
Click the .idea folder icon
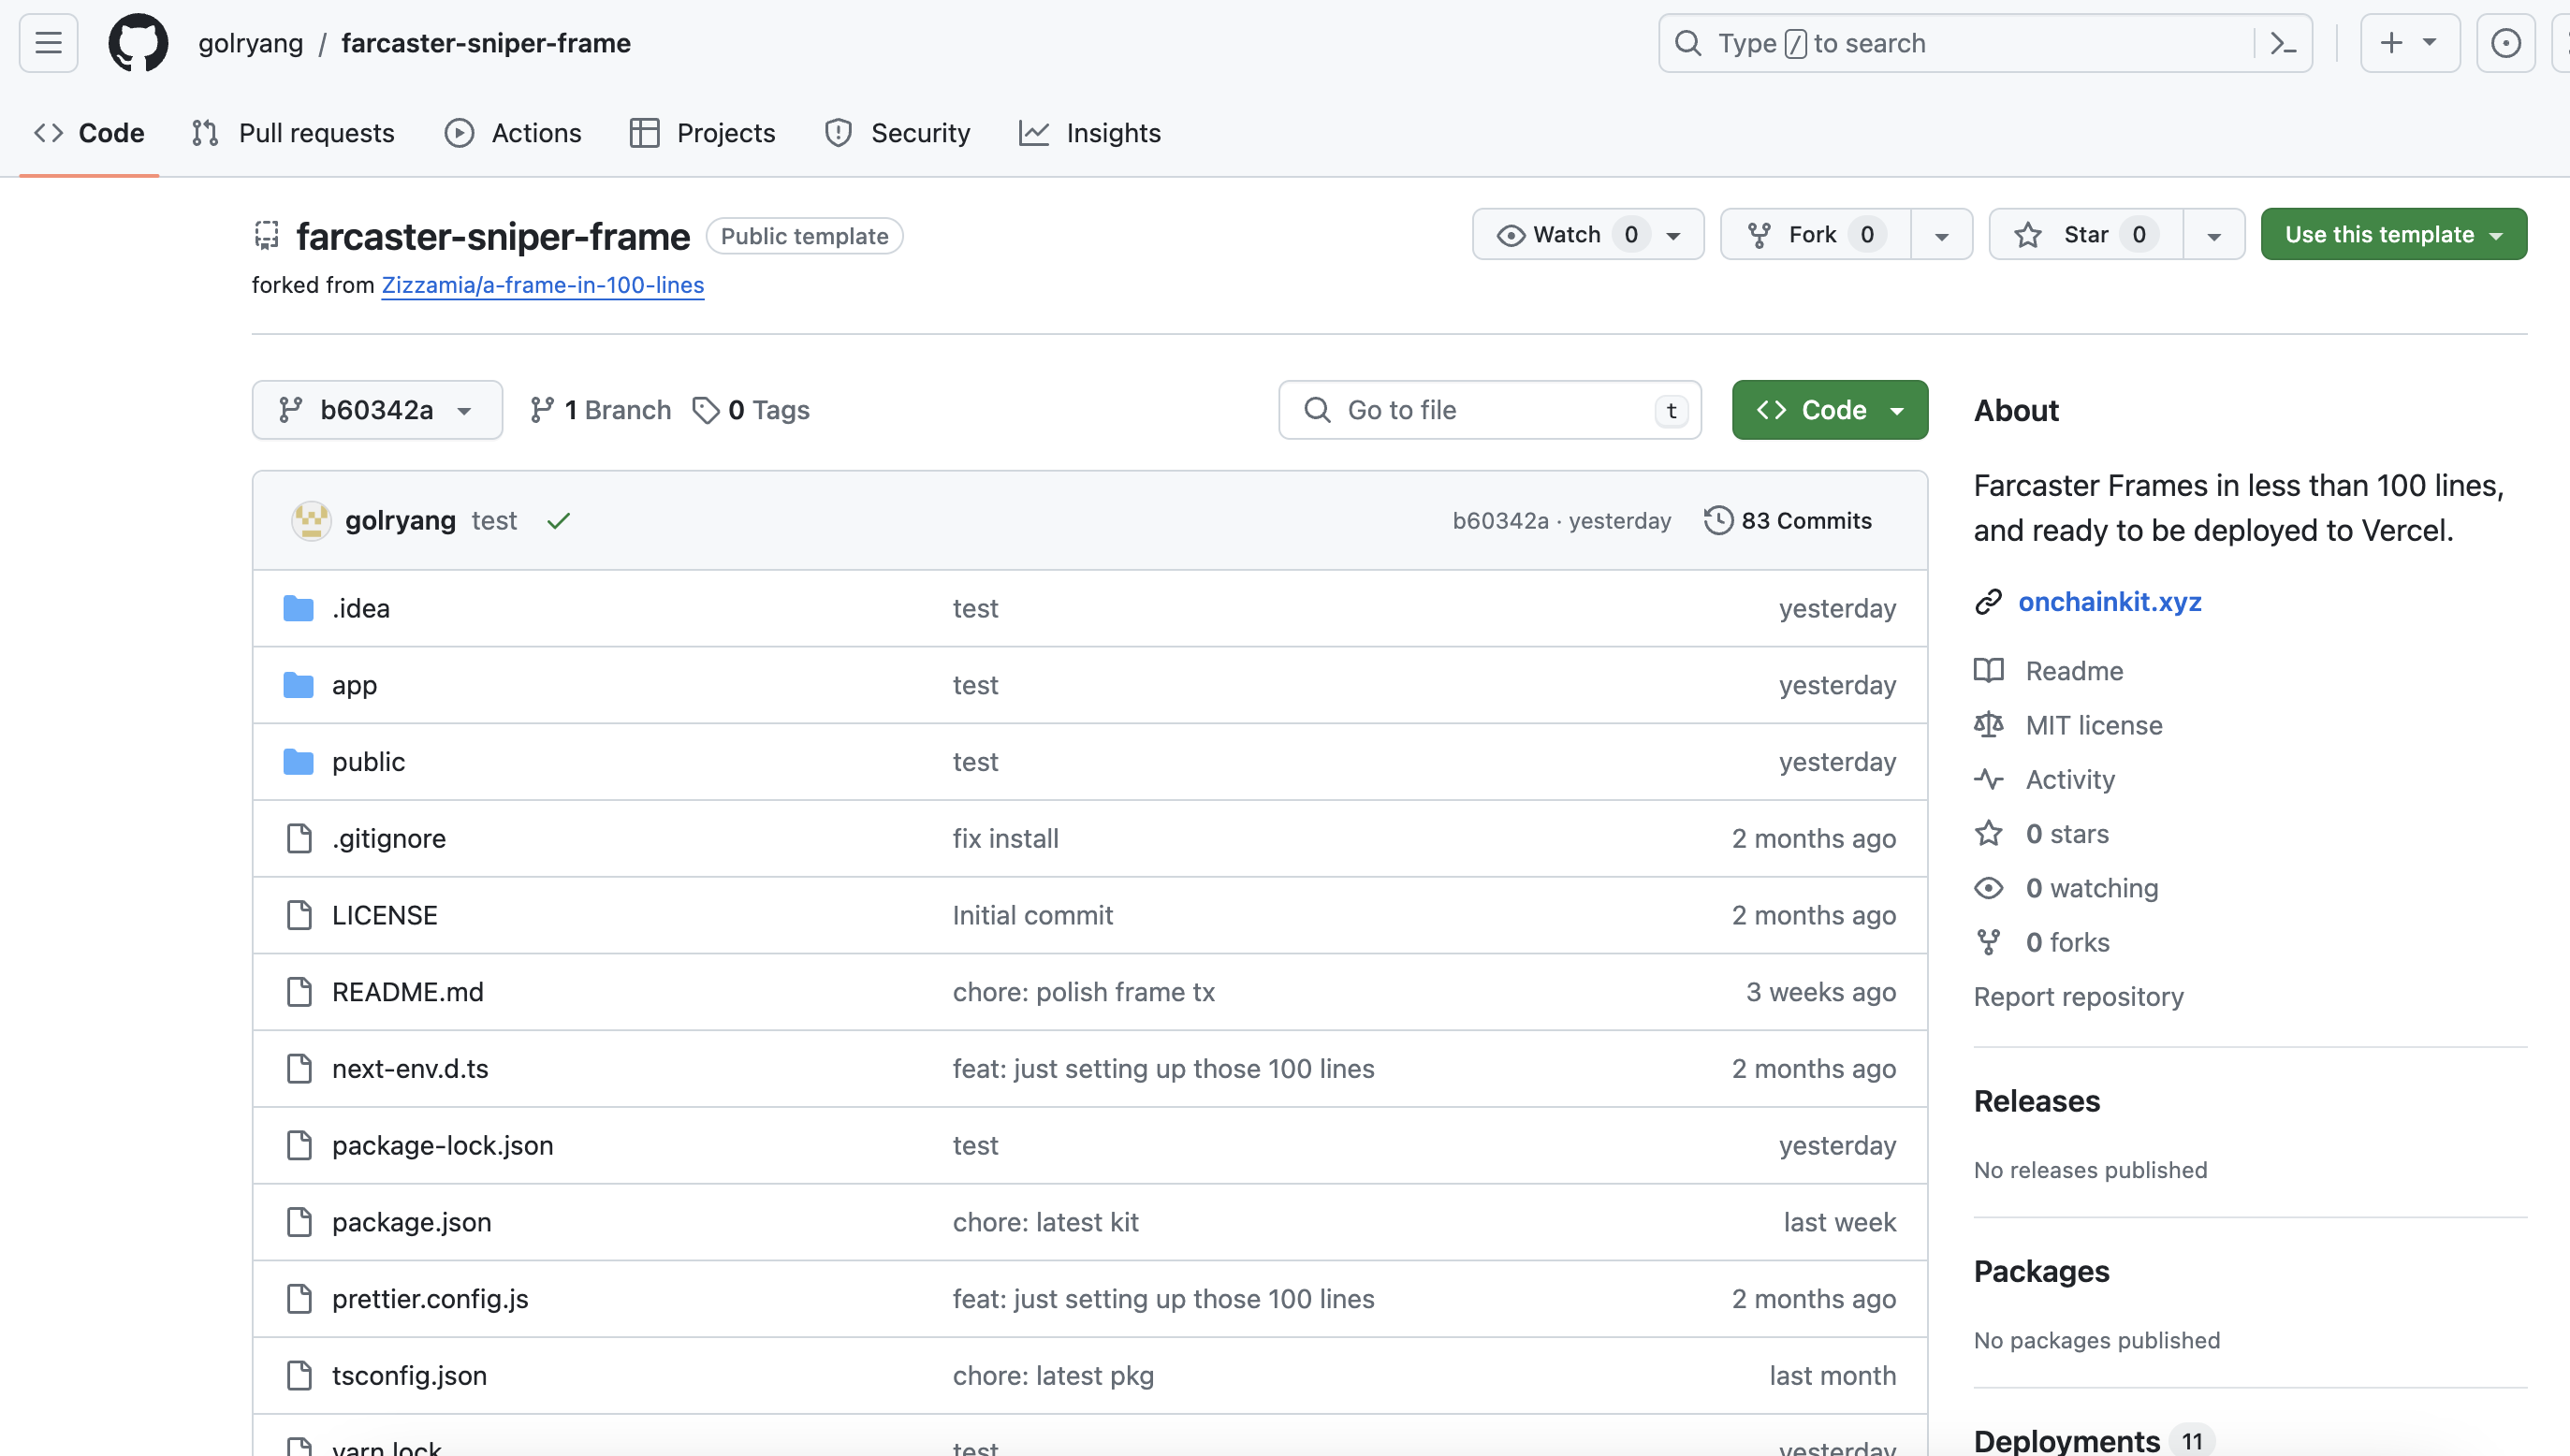(x=298, y=608)
